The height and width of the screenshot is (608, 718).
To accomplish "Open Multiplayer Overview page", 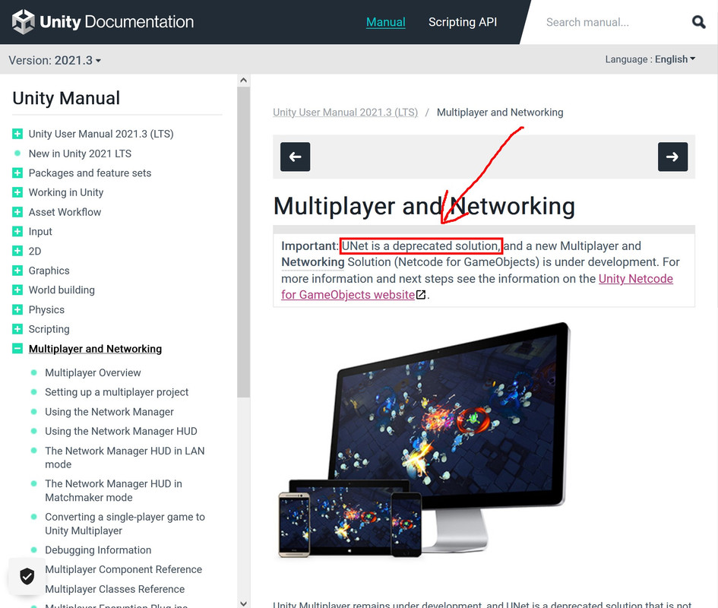I will 93,372.
